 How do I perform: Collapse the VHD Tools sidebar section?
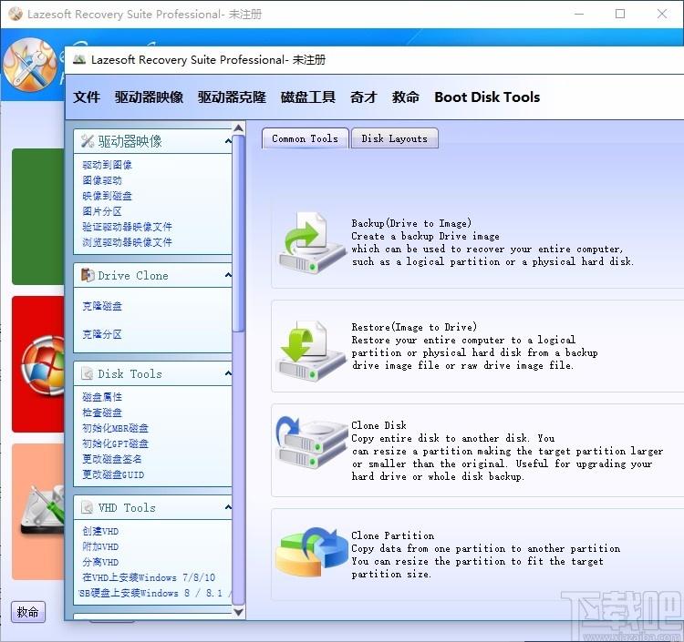(x=228, y=507)
